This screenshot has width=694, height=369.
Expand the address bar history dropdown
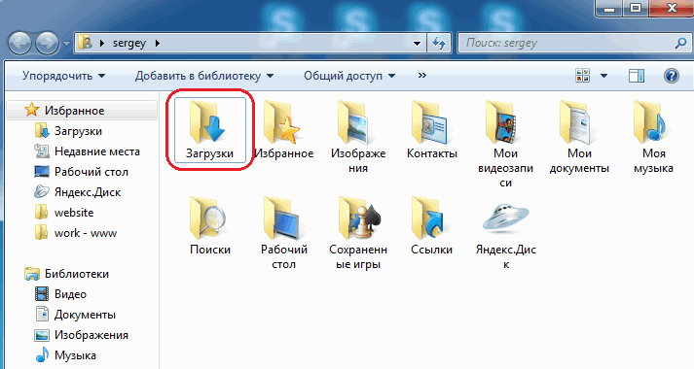pos(417,44)
